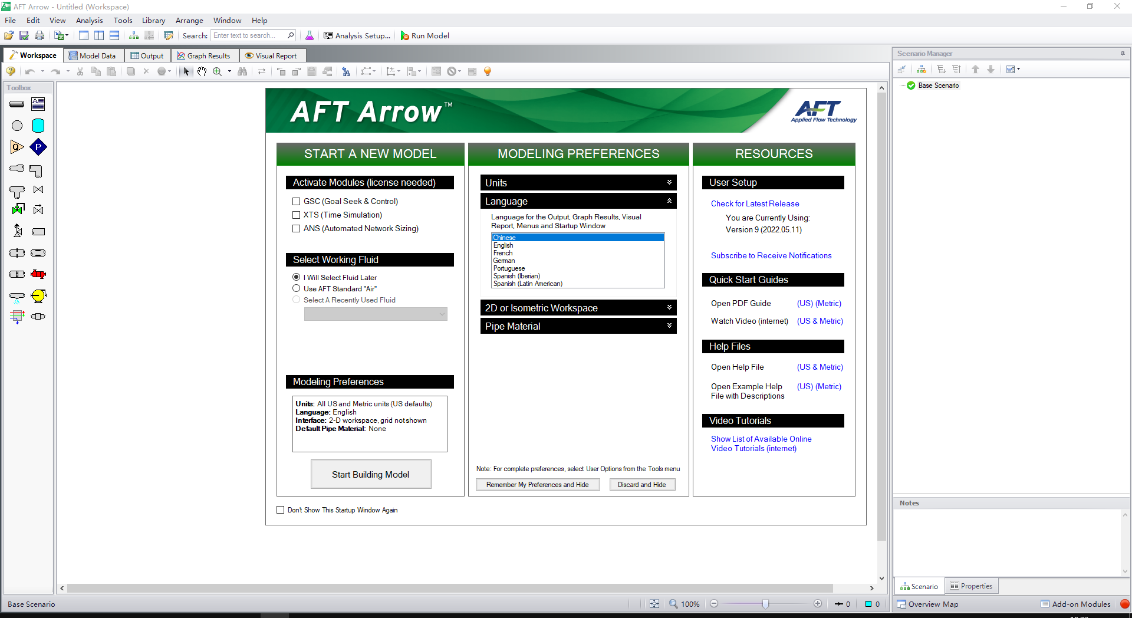Click Subscribe to Receive Notifications link
The height and width of the screenshot is (618, 1132).
point(771,255)
